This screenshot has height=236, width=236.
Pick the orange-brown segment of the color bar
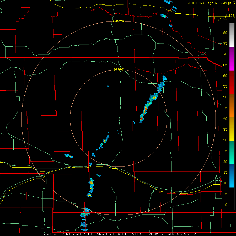point(232,106)
